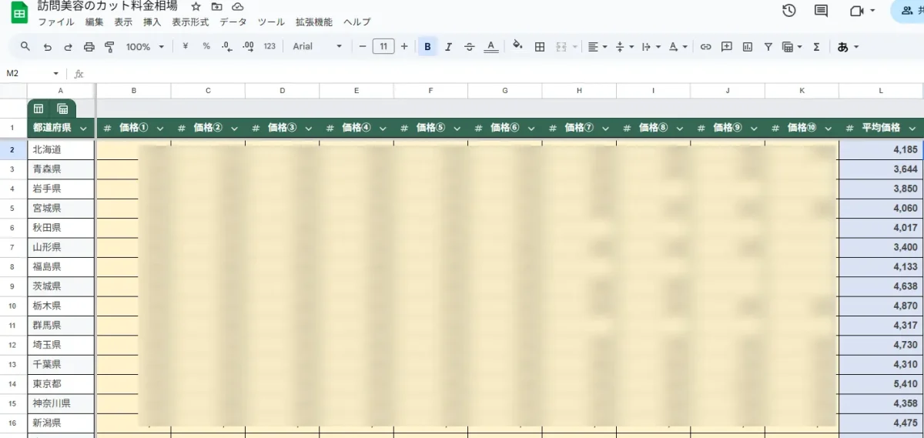This screenshot has width=924, height=438.
Task: Toggle italic formatting
Action: point(449,46)
